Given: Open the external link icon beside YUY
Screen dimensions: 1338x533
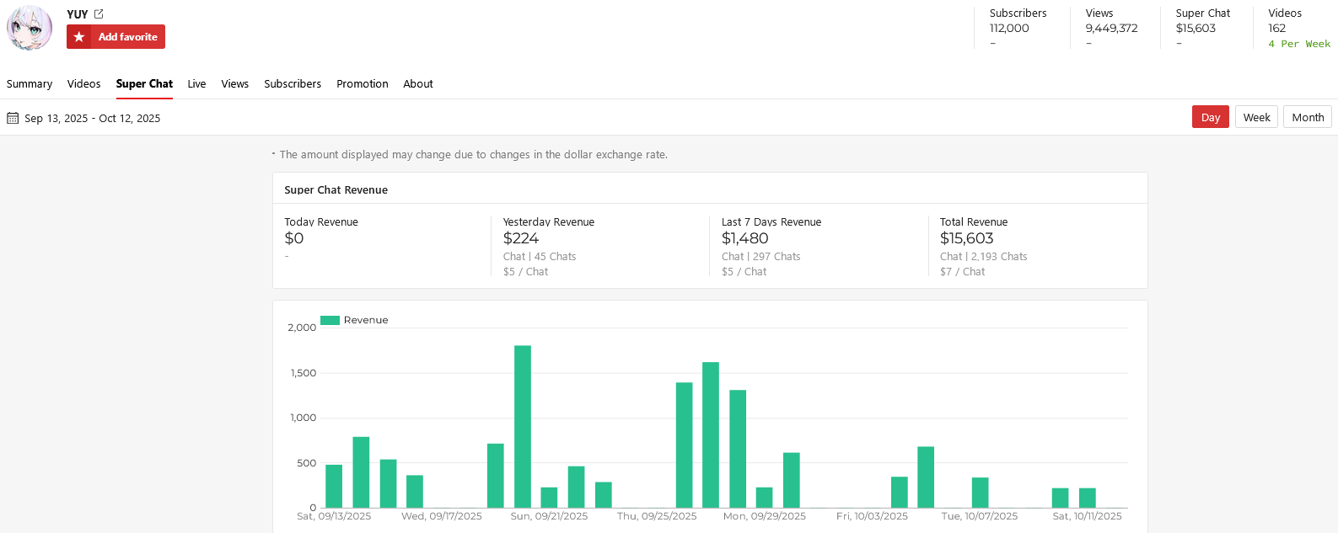Looking at the screenshot, I should tap(99, 14).
